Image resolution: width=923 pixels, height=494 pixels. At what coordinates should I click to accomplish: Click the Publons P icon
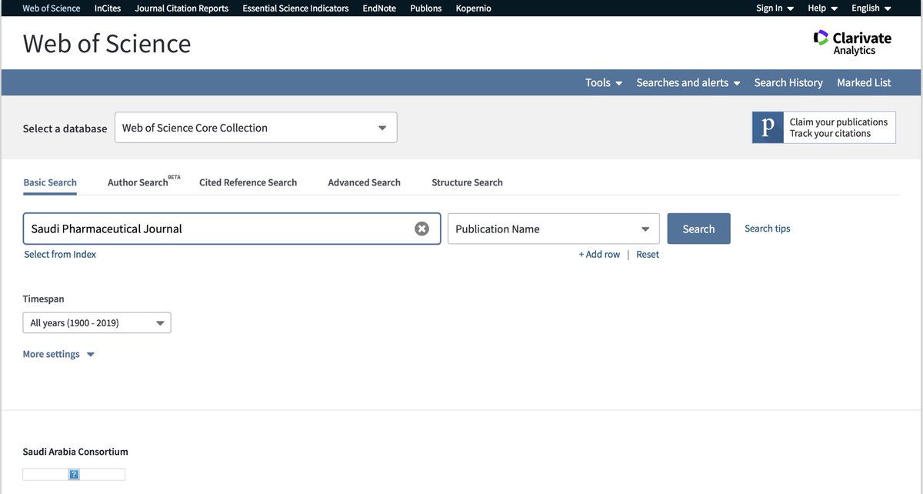click(x=768, y=128)
